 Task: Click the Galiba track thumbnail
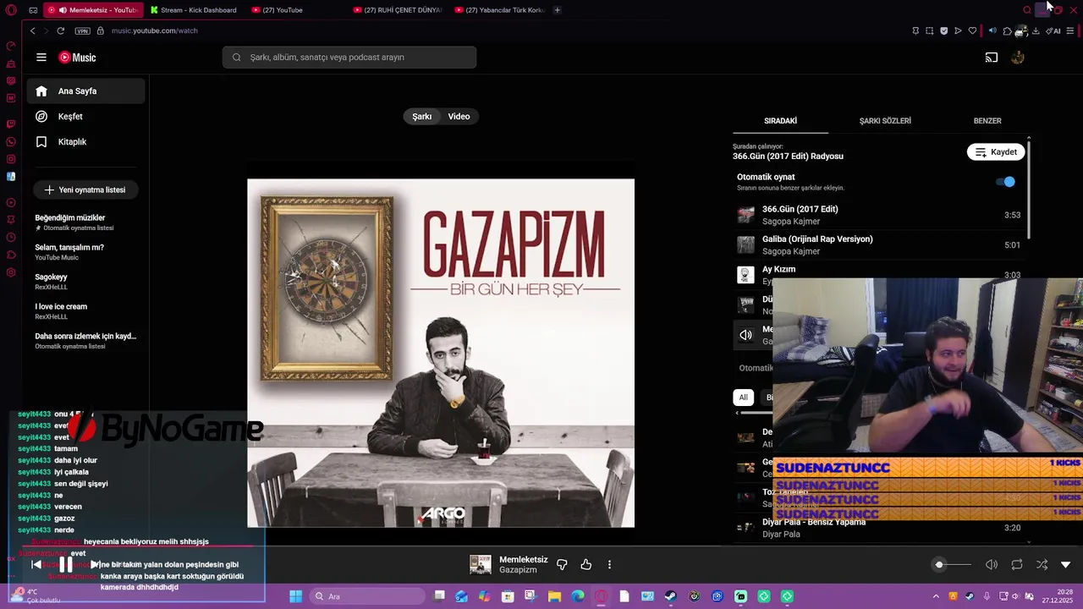click(x=745, y=245)
